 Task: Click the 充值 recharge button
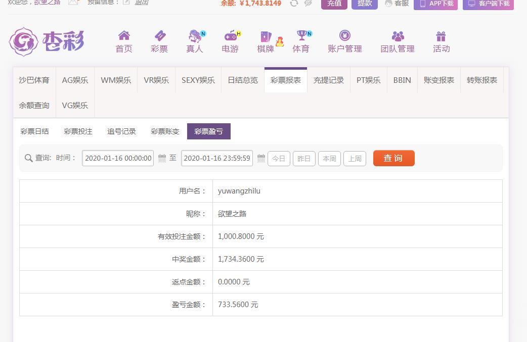point(334,4)
